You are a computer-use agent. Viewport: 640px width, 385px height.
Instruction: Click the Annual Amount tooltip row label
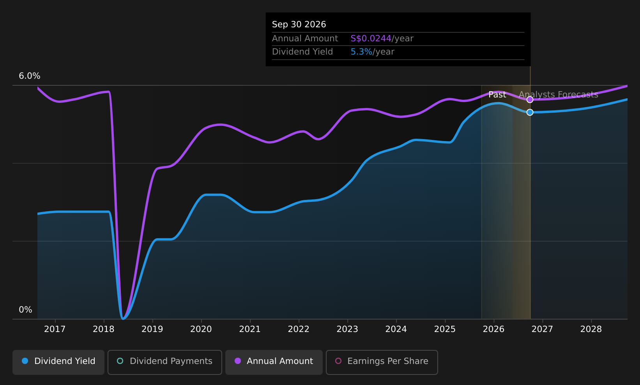point(305,39)
